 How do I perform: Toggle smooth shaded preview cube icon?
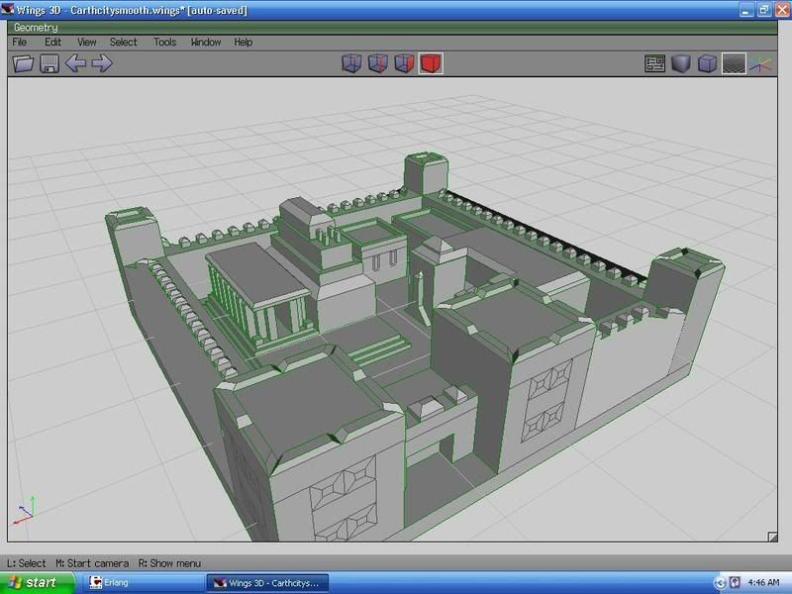click(680, 64)
